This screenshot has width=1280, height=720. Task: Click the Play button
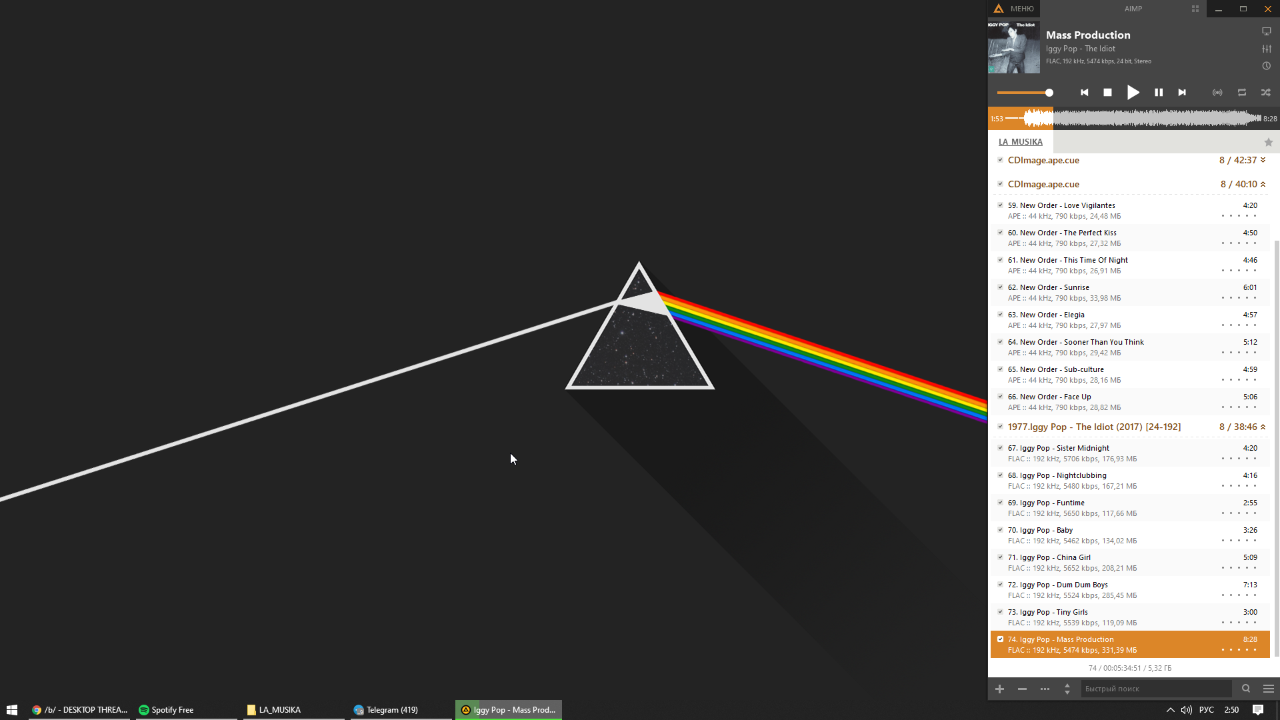point(1133,93)
